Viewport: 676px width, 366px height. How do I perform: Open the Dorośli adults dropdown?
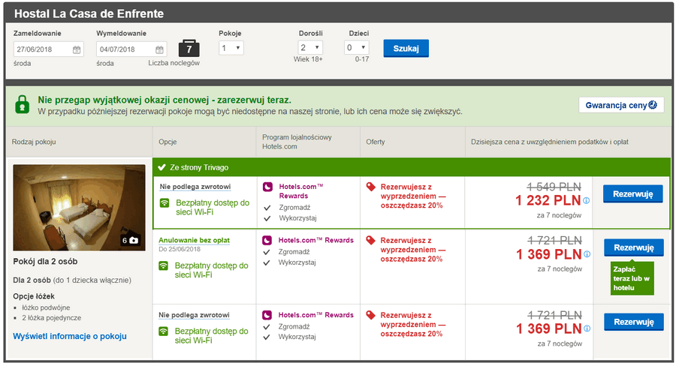click(310, 47)
